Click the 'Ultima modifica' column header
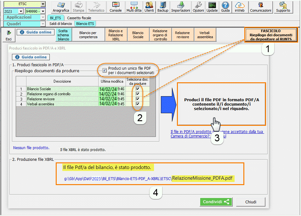The width and height of the screenshot is (301, 216). click(x=112, y=81)
